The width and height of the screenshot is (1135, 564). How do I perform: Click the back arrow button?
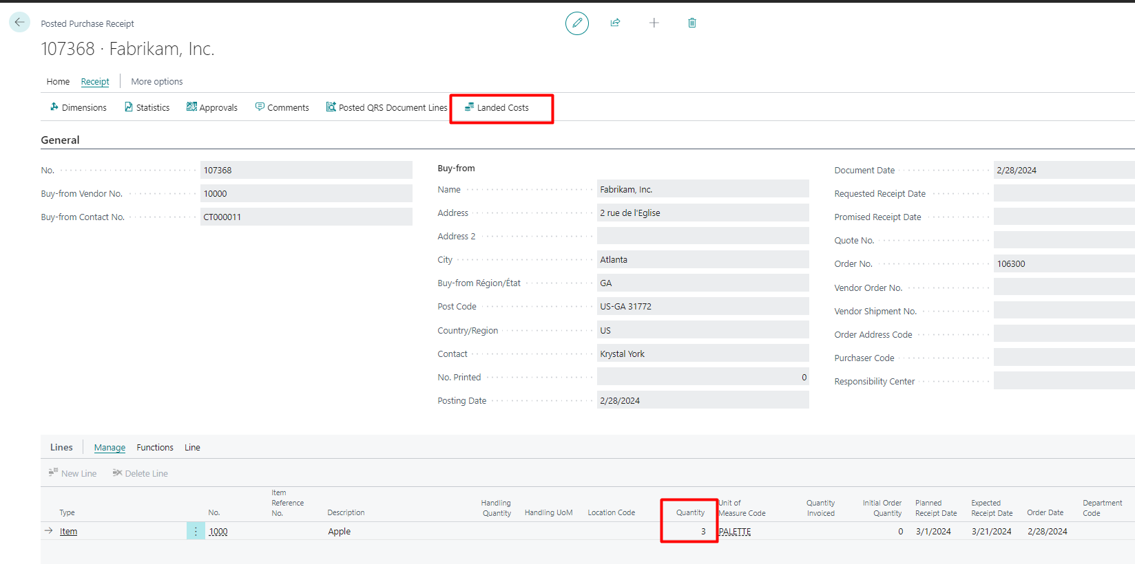coord(19,22)
